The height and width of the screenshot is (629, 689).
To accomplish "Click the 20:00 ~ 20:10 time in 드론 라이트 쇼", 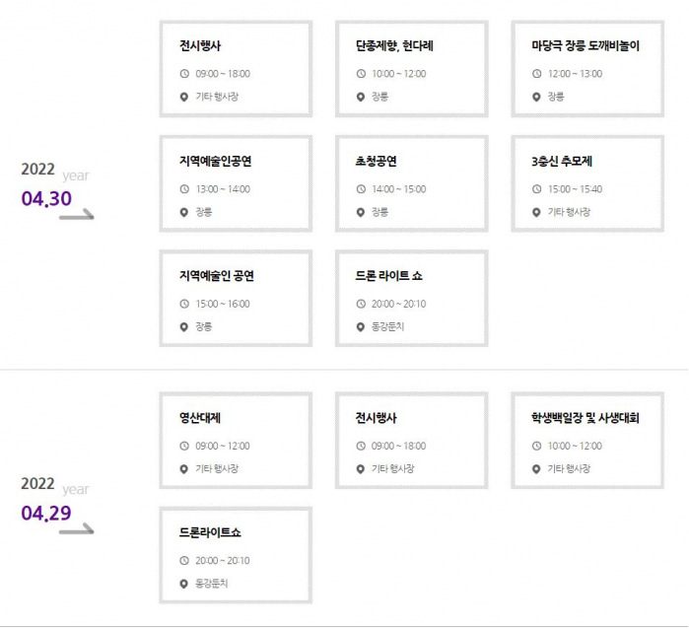I will 399,304.
